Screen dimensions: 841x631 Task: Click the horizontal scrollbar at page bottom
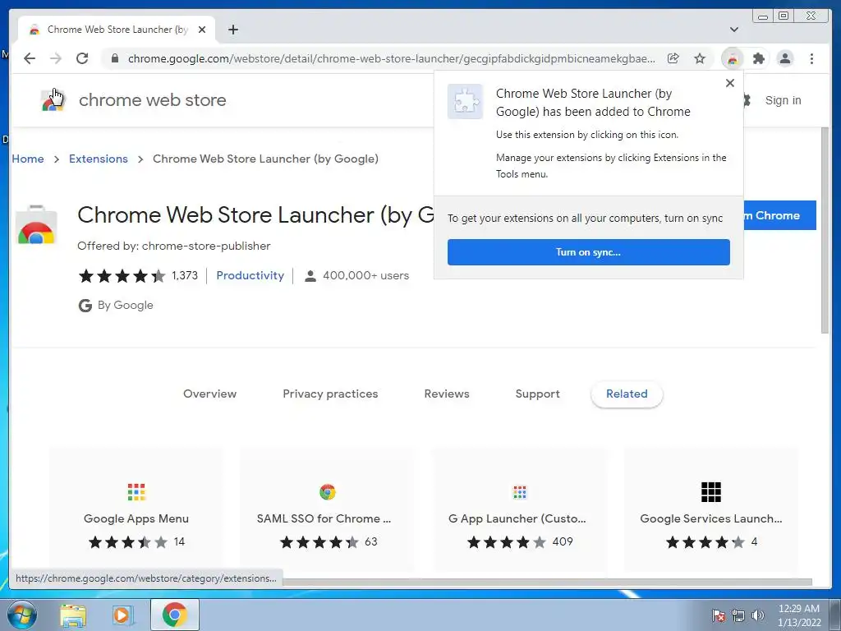pyautogui.click(x=547, y=583)
